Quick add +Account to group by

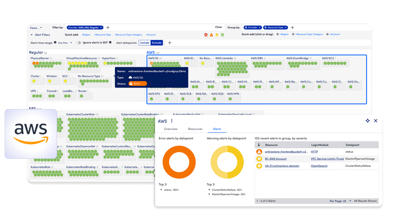click(x=335, y=34)
